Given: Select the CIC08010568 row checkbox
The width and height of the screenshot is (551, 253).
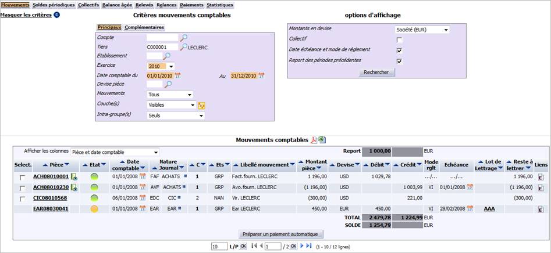Looking at the screenshot, I should point(23,198).
